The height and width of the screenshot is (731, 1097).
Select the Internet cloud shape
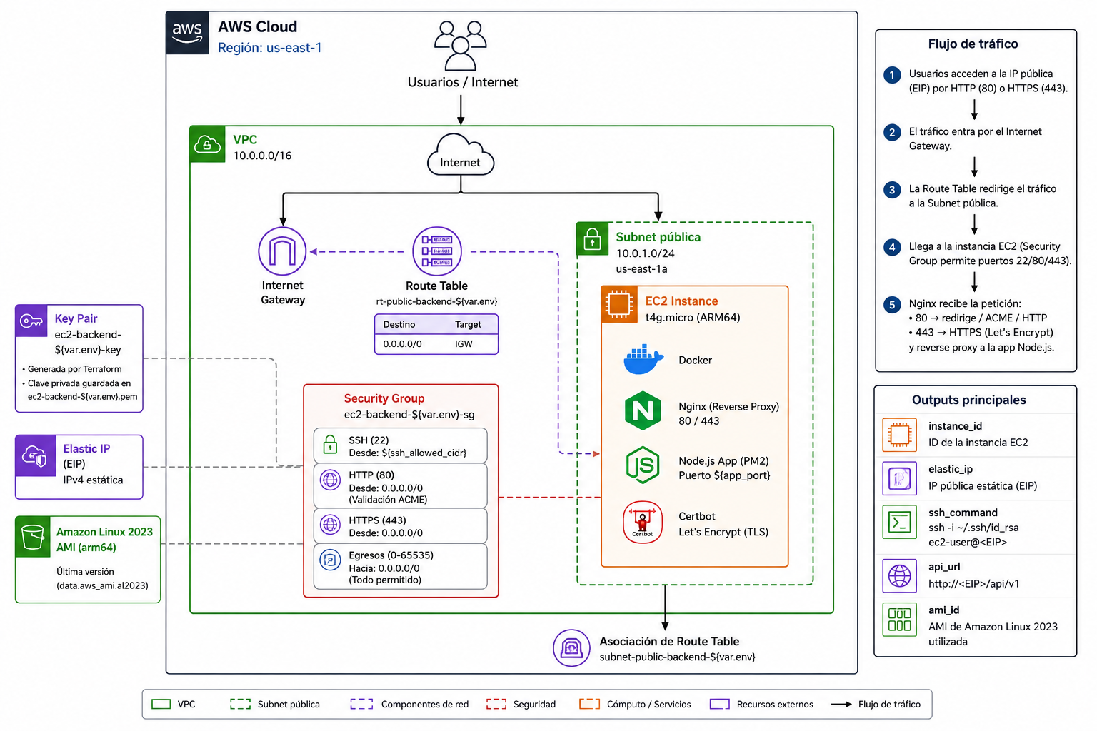pyautogui.click(x=461, y=155)
